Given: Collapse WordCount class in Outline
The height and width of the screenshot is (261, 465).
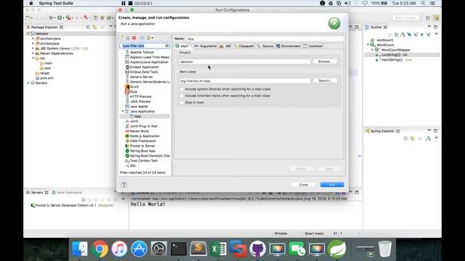Looking at the screenshot, I should coord(368,45).
